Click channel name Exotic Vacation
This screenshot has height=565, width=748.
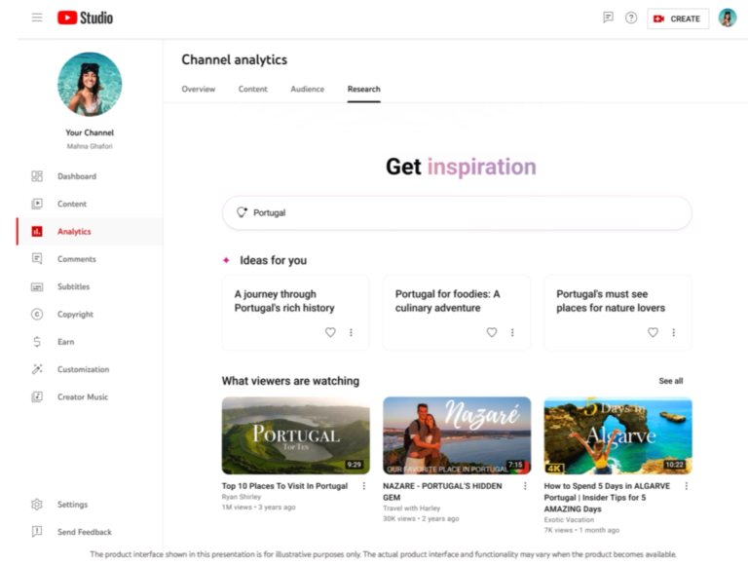569,519
